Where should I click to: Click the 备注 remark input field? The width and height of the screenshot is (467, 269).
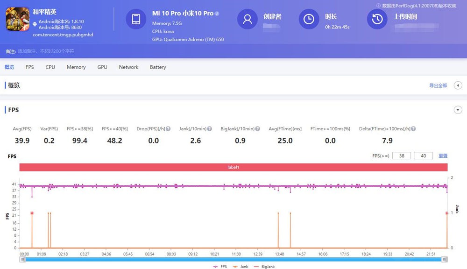[x=46, y=51]
